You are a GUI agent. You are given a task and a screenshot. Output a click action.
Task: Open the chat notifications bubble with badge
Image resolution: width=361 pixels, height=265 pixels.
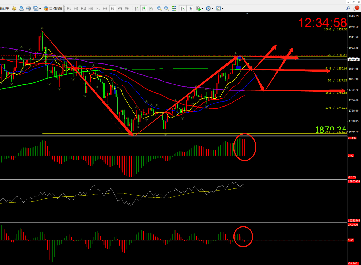[356, 9]
